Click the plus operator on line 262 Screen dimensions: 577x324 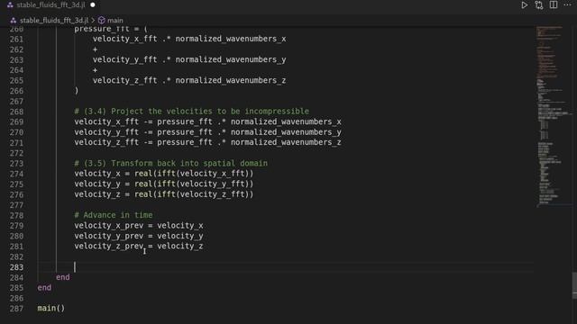[x=95, y=49]
